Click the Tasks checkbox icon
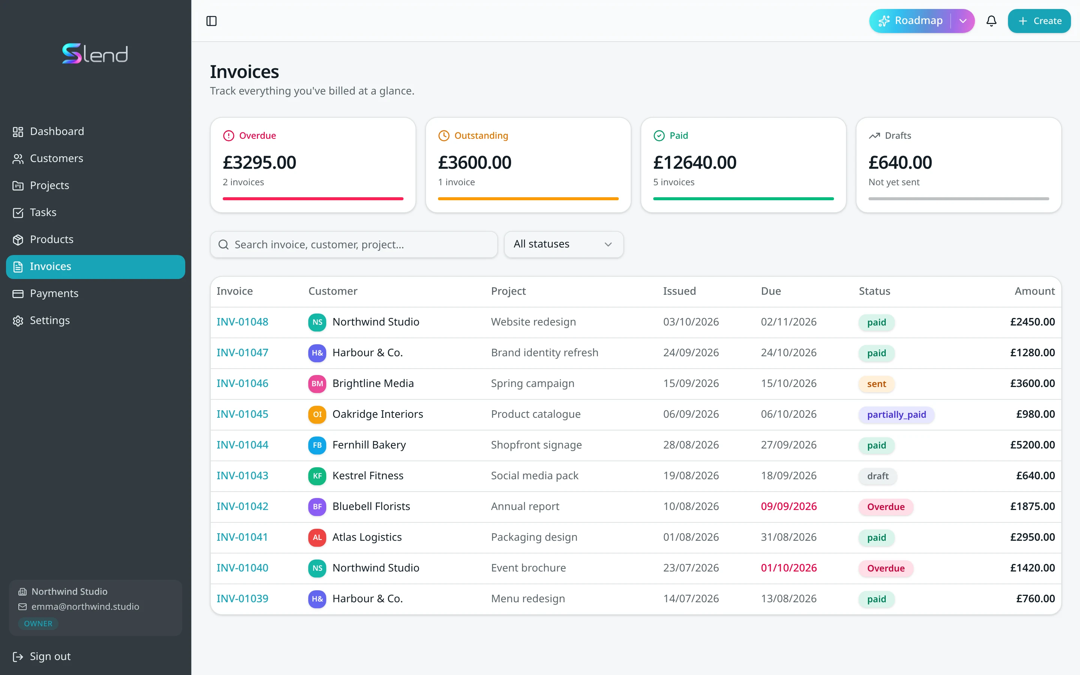 (18, 213)
